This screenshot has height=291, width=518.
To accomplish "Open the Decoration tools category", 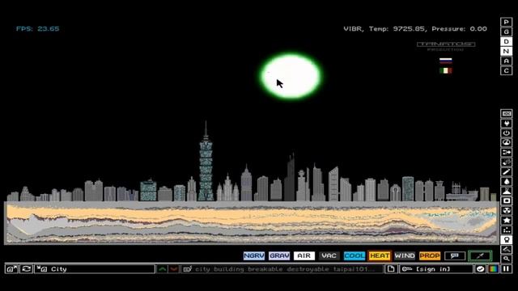I will pos(506,249).
